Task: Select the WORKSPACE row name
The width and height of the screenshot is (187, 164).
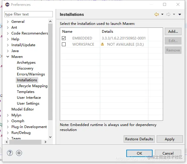Action: click(x=83, y=44)
